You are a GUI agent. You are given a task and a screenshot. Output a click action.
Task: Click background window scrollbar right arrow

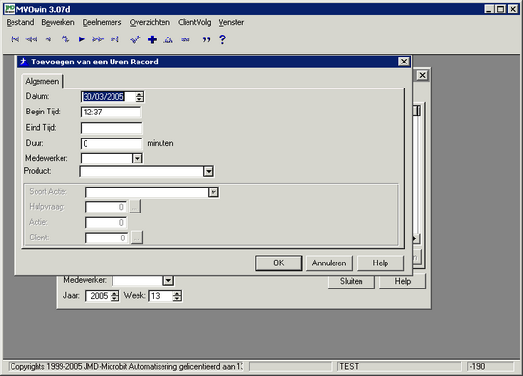[416, 238]
